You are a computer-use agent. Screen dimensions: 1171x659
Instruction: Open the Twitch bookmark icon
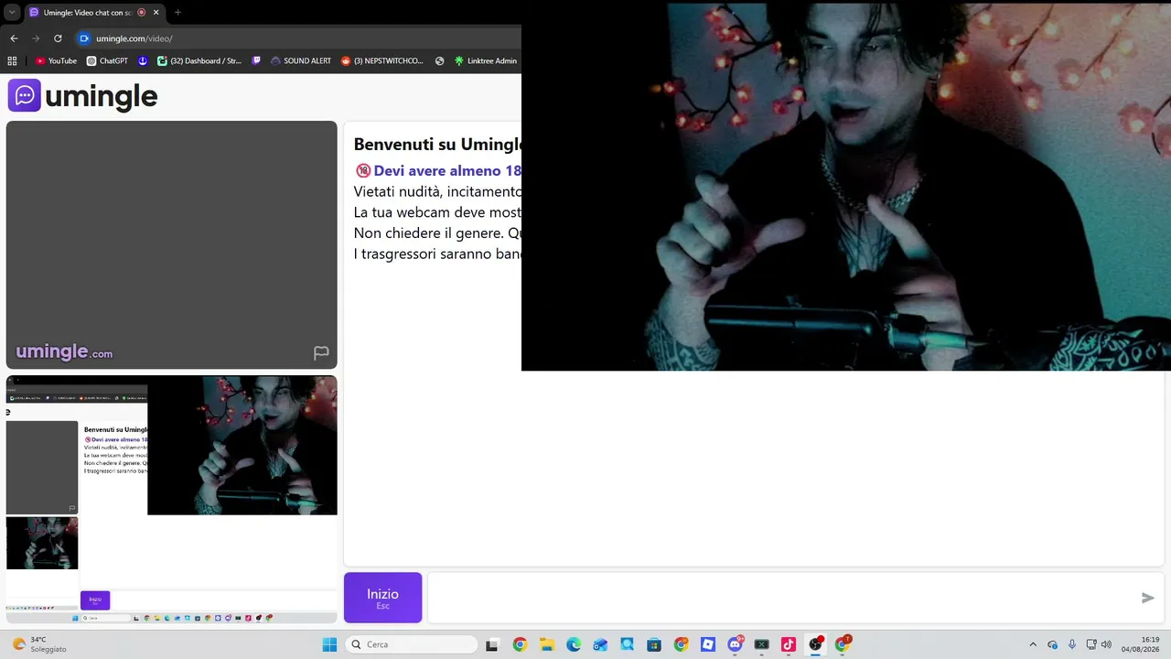coord(256,61)
